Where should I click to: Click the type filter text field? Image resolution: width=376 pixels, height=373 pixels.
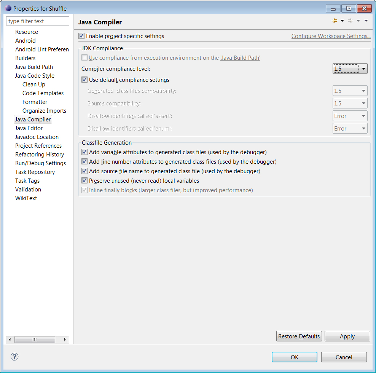tap(37, 21)
